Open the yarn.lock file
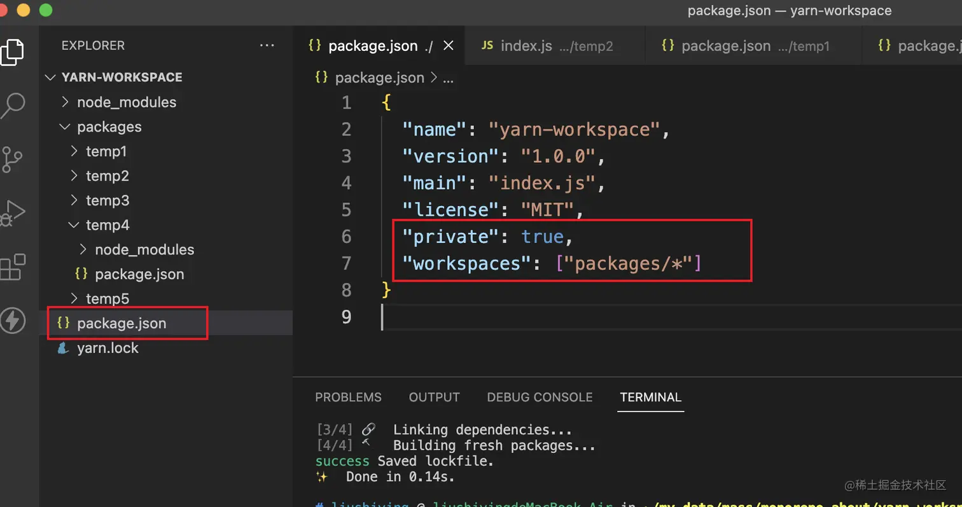This screenshot has height=507, width=962. 108,348
